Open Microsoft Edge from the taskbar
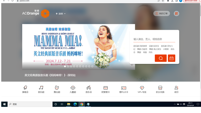Screen dimensions: 201x113 75,104
